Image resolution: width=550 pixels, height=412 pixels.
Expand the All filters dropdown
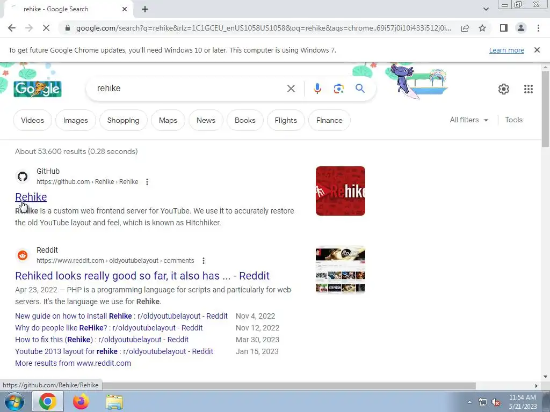click(x=468, y=120)
